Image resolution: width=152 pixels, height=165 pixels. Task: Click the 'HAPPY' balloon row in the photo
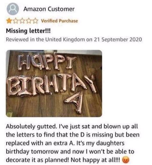[x=47, y=63]
